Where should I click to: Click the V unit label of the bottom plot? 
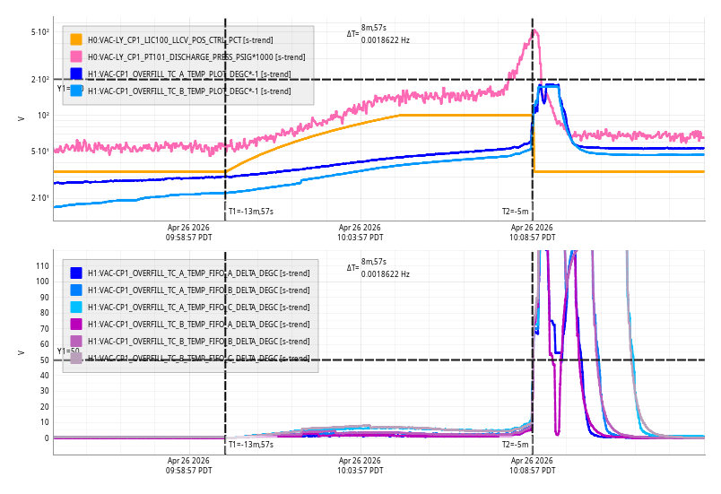pos(21,352)
